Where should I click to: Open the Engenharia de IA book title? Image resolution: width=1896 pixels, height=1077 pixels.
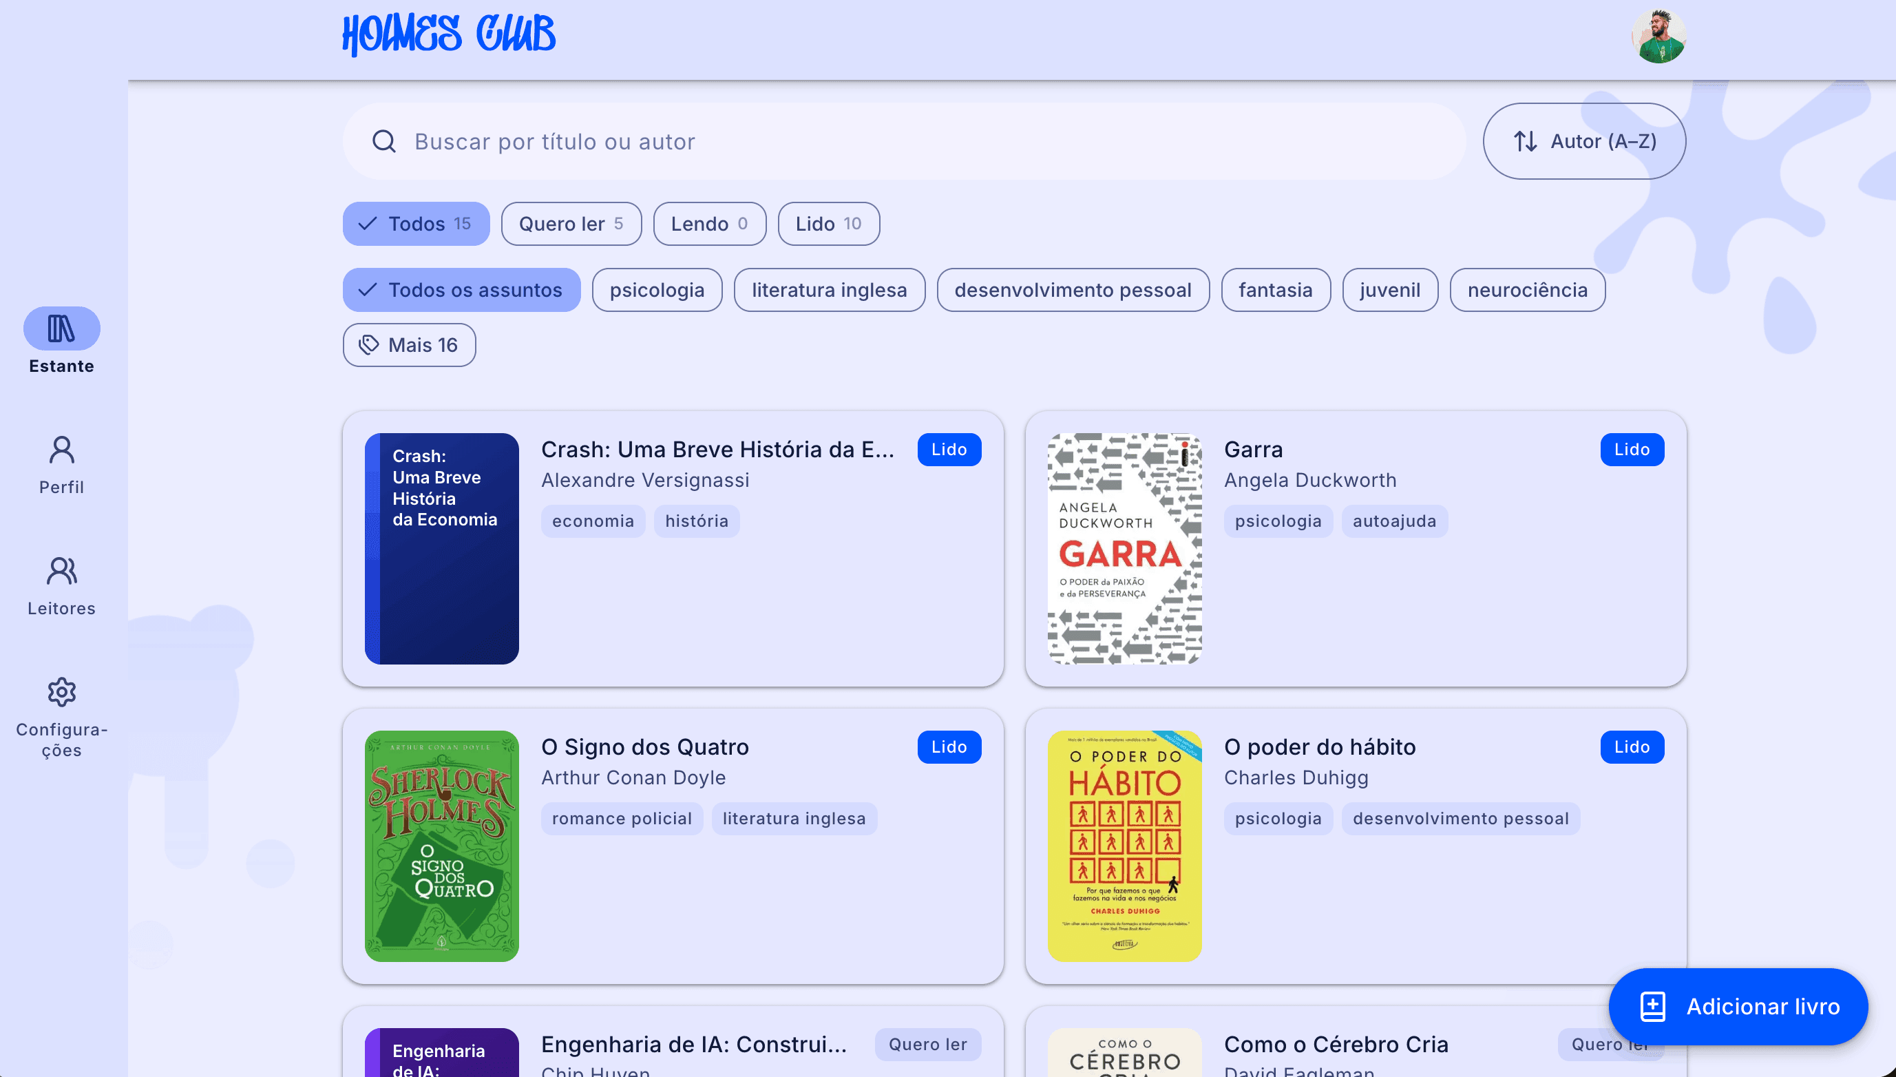[694, 1045]
